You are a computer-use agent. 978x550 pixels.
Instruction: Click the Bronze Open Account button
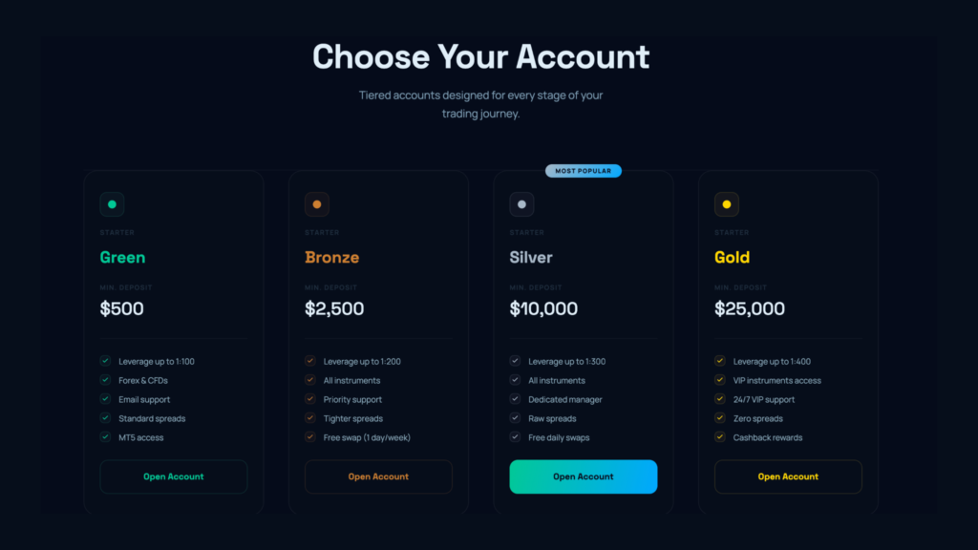click(378, 476)
